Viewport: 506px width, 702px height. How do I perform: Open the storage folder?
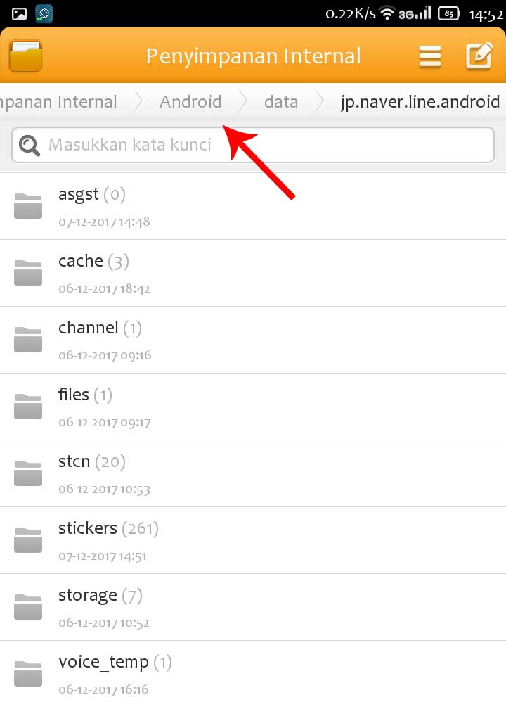click(253, 607)
